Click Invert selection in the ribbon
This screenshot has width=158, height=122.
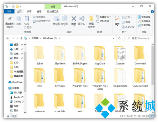[144, 25]
